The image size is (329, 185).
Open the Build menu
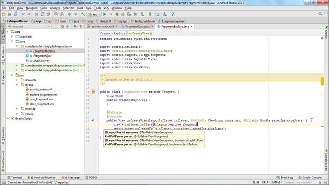(x=80, y=8)
